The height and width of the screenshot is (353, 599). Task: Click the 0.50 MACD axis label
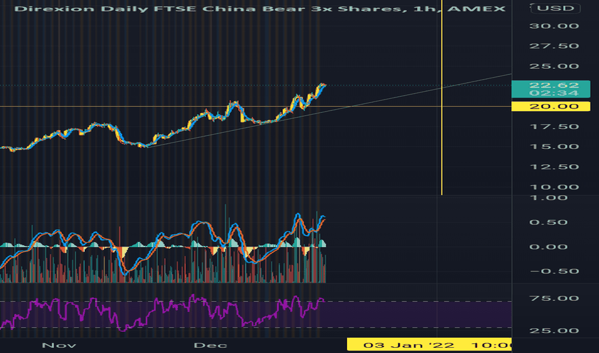pos(549,222)
